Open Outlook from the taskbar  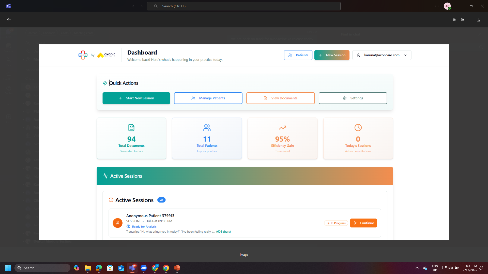coord(121,268)
